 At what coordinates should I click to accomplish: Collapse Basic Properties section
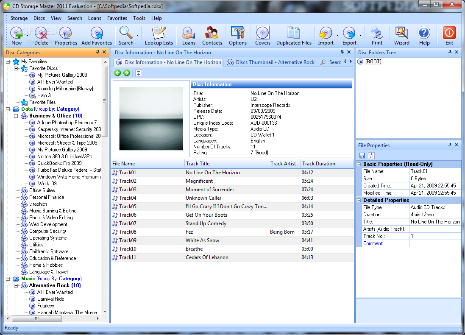coord(359,164)
